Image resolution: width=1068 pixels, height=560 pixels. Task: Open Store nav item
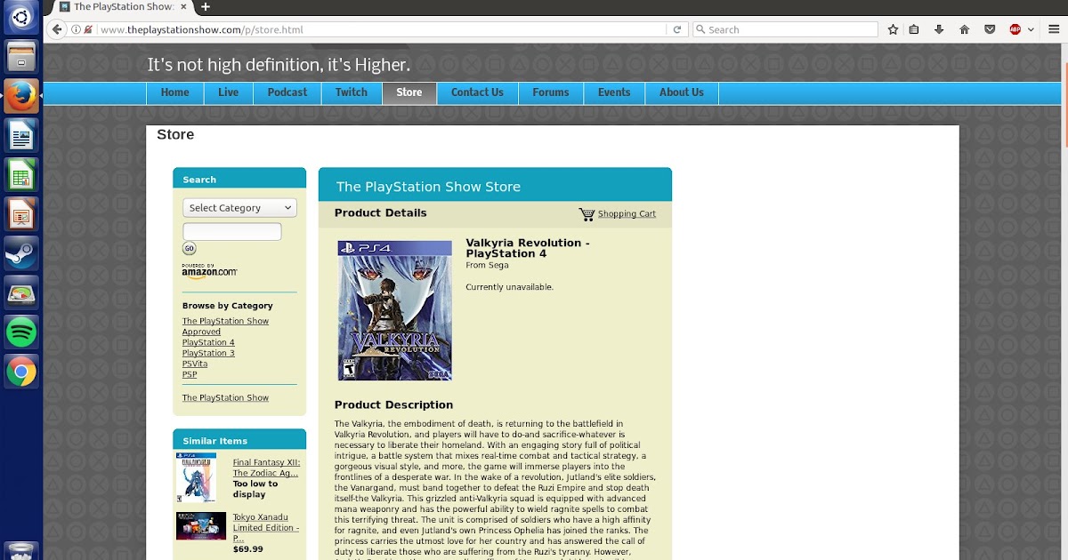(409, 92)
